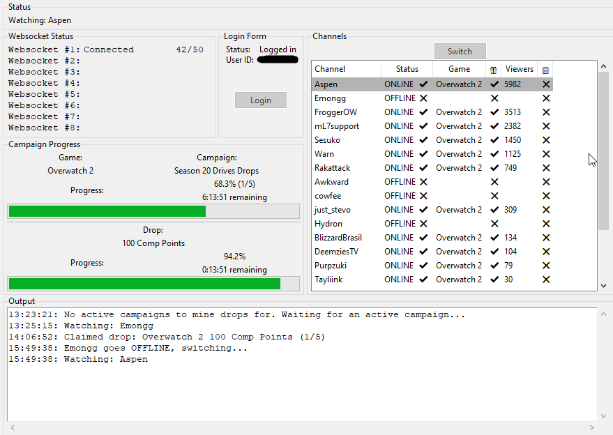Click the drops checkmark in FroggerOW row
The width and height of the screenshot is (613, 435).
494,112
